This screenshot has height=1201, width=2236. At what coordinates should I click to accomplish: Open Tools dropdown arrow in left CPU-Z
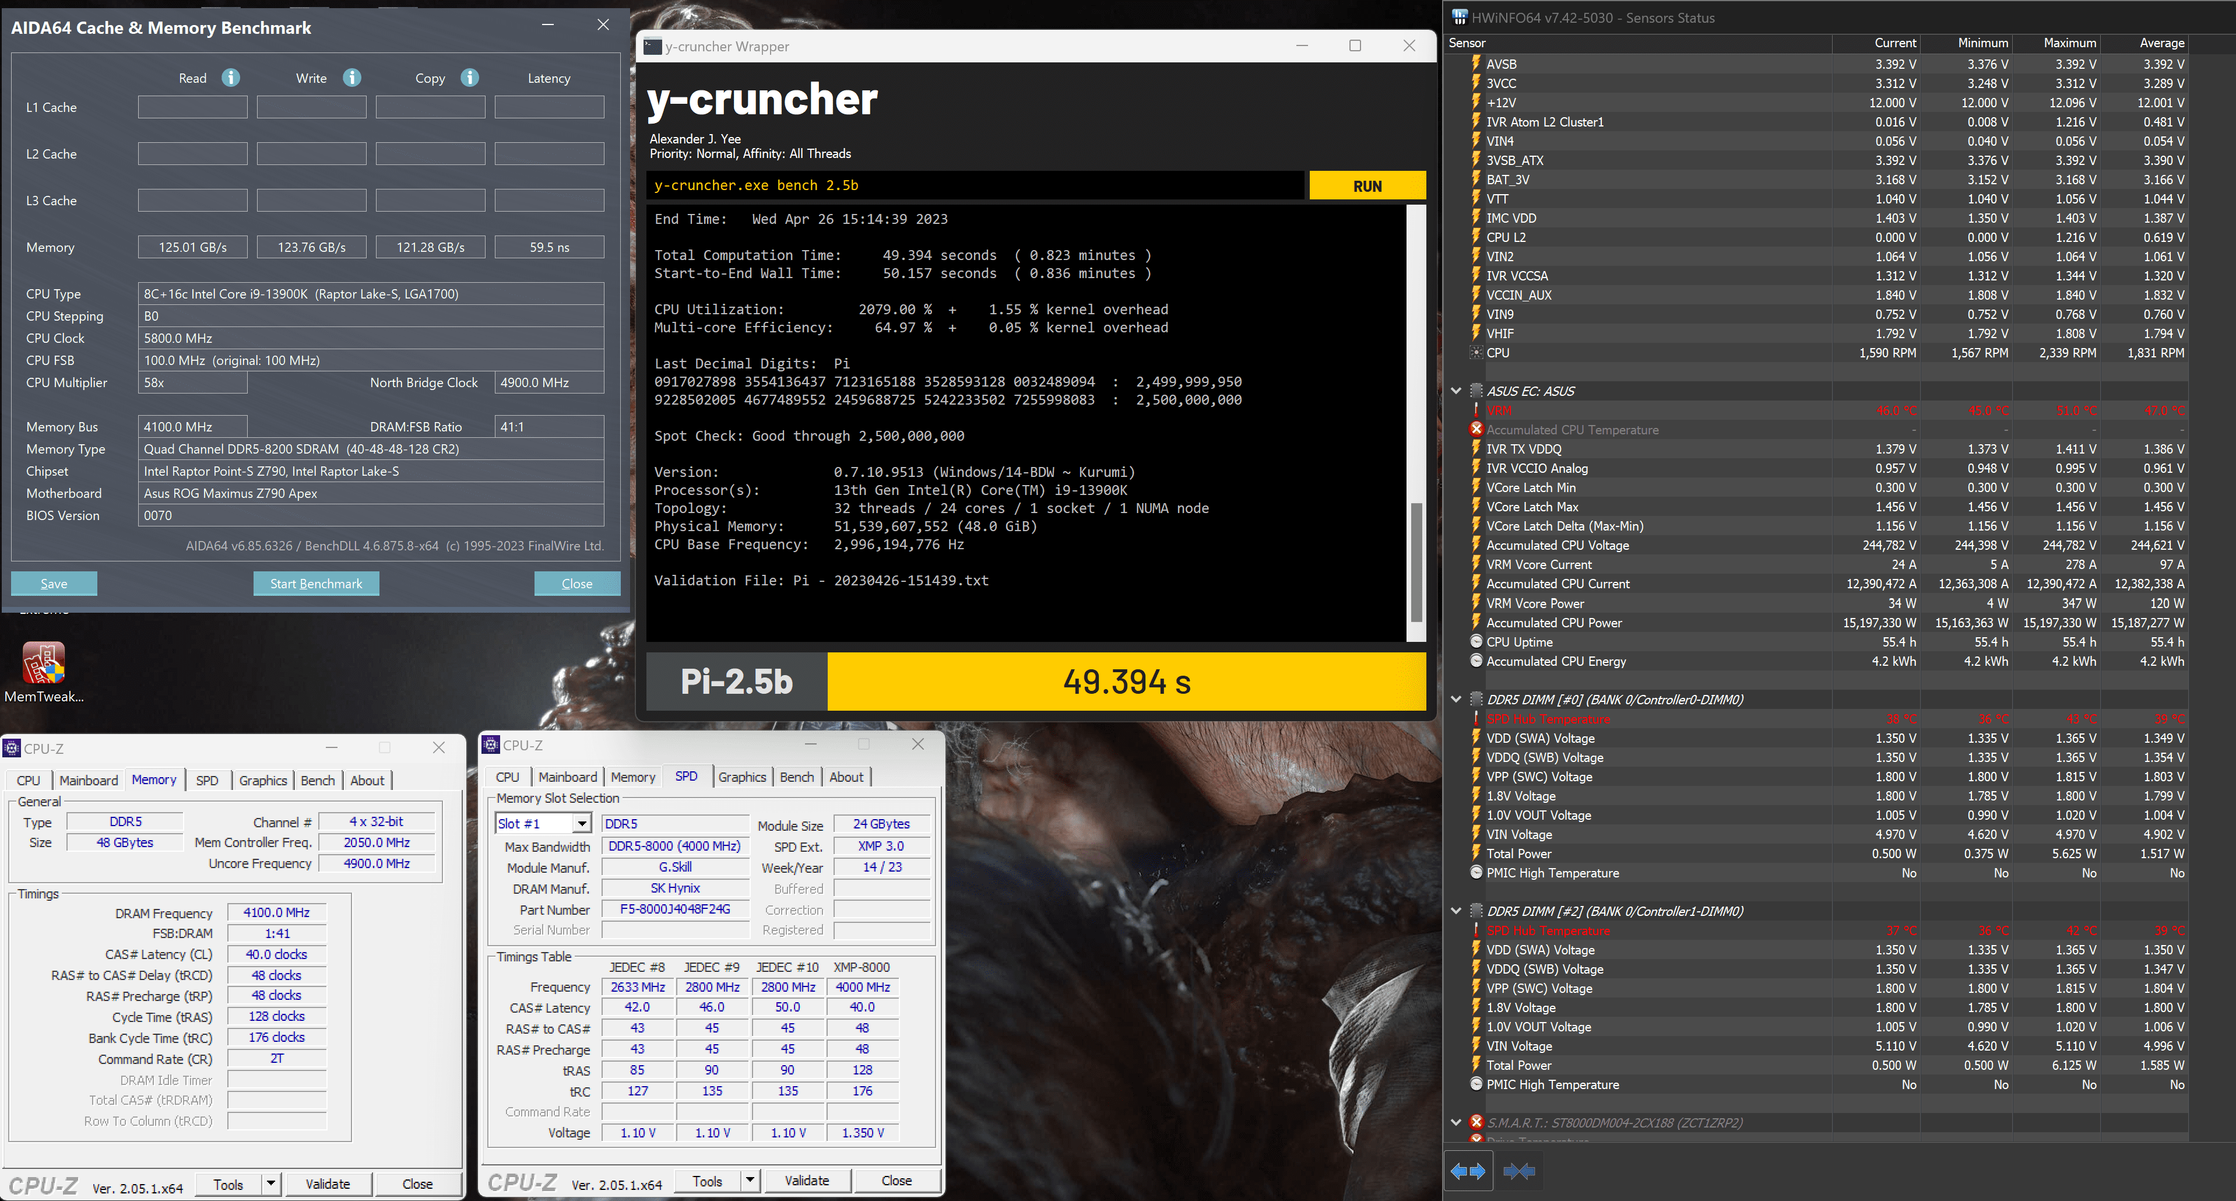pos(271,1184)
